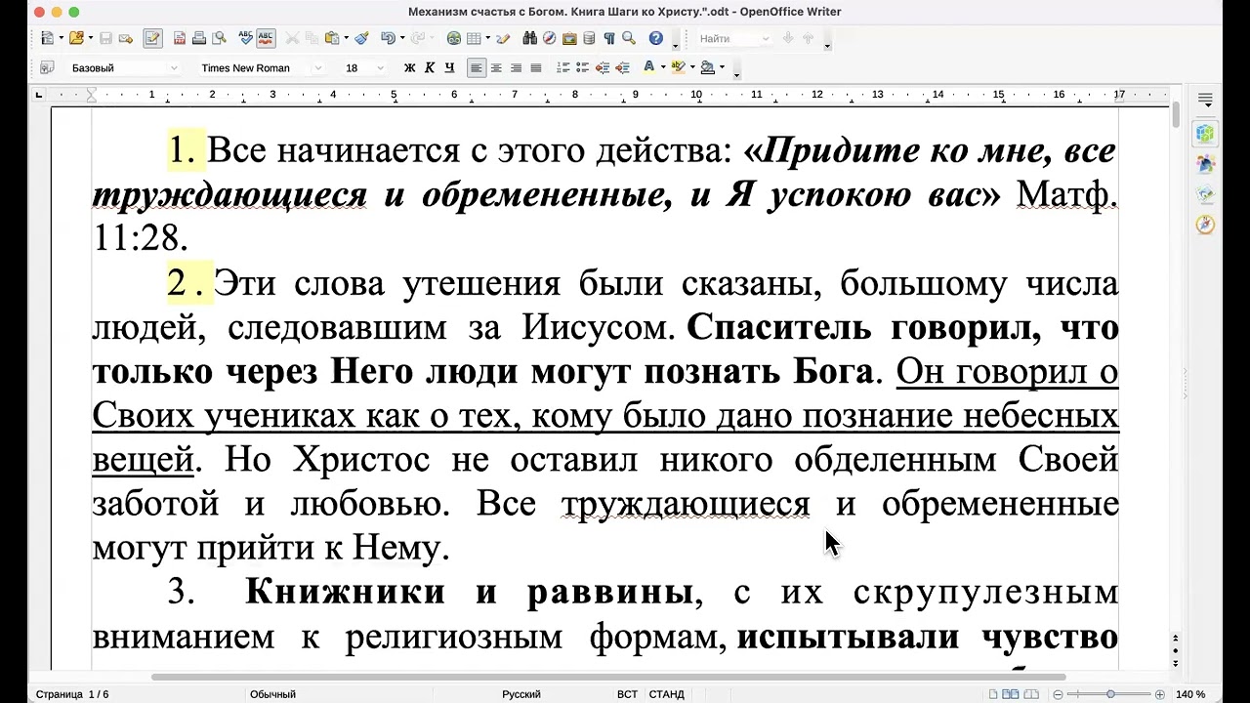Click the Undo arrow icon

[x=388, y=39]
